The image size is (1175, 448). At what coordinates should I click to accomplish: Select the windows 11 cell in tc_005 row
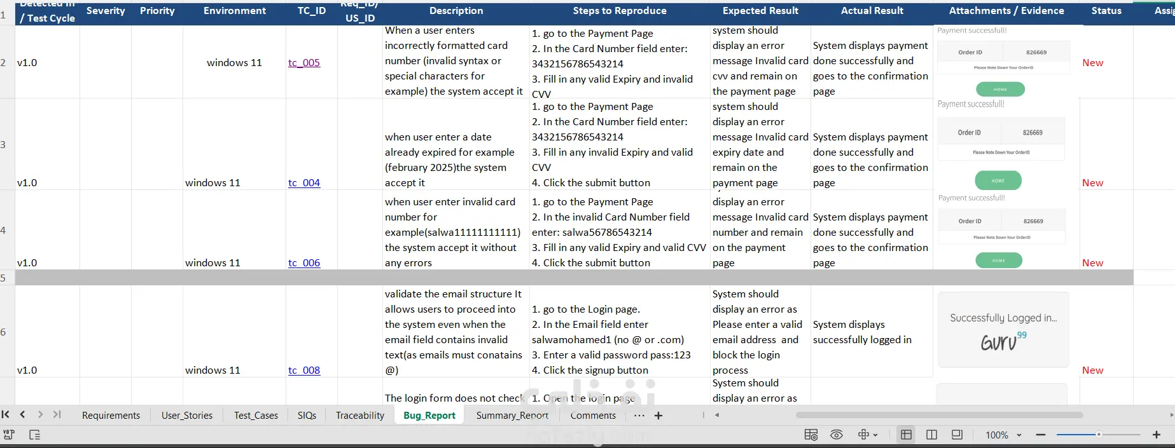coord(234,62)
